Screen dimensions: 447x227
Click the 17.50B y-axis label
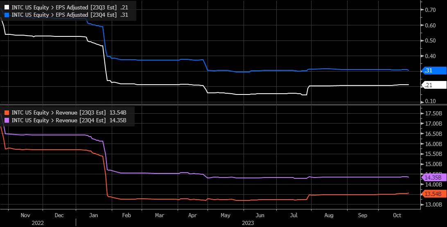click(x=433, y=113)
